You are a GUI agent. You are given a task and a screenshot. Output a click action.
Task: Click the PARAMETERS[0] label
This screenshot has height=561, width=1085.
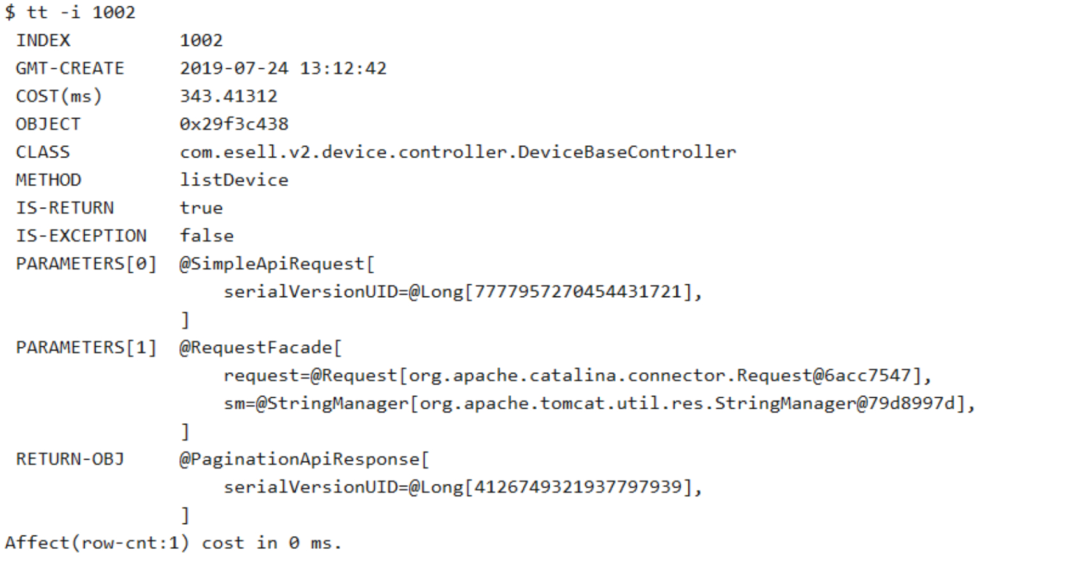86,264
